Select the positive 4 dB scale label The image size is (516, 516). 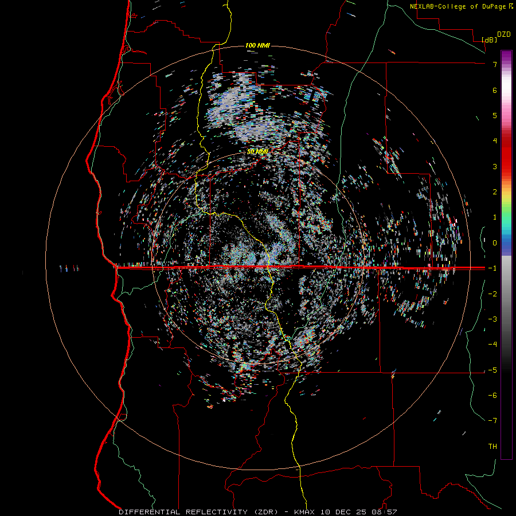(x=495, y=141)
